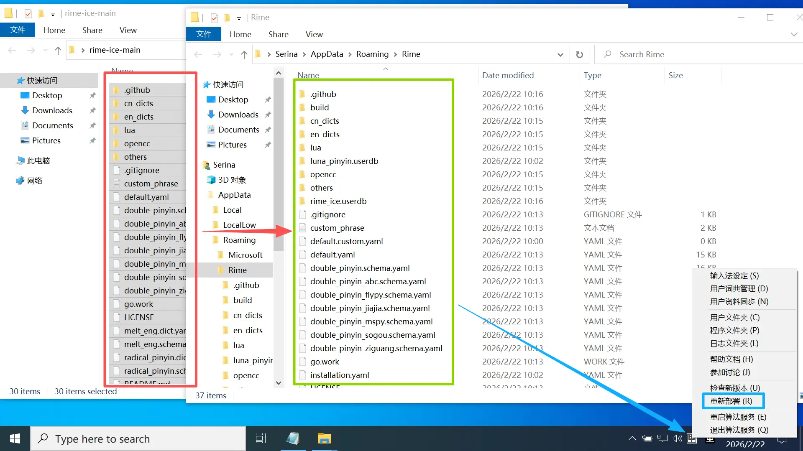Select Roaming in the navigation tree
This screenshot has height=451, width=803.
(x=239, y=240)
